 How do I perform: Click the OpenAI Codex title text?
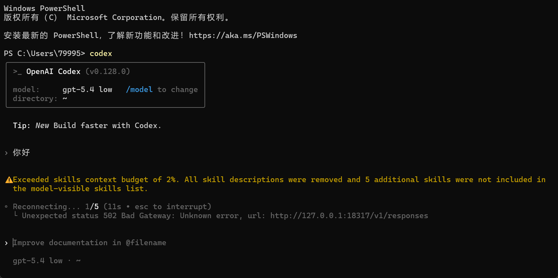tap(53, 71)
